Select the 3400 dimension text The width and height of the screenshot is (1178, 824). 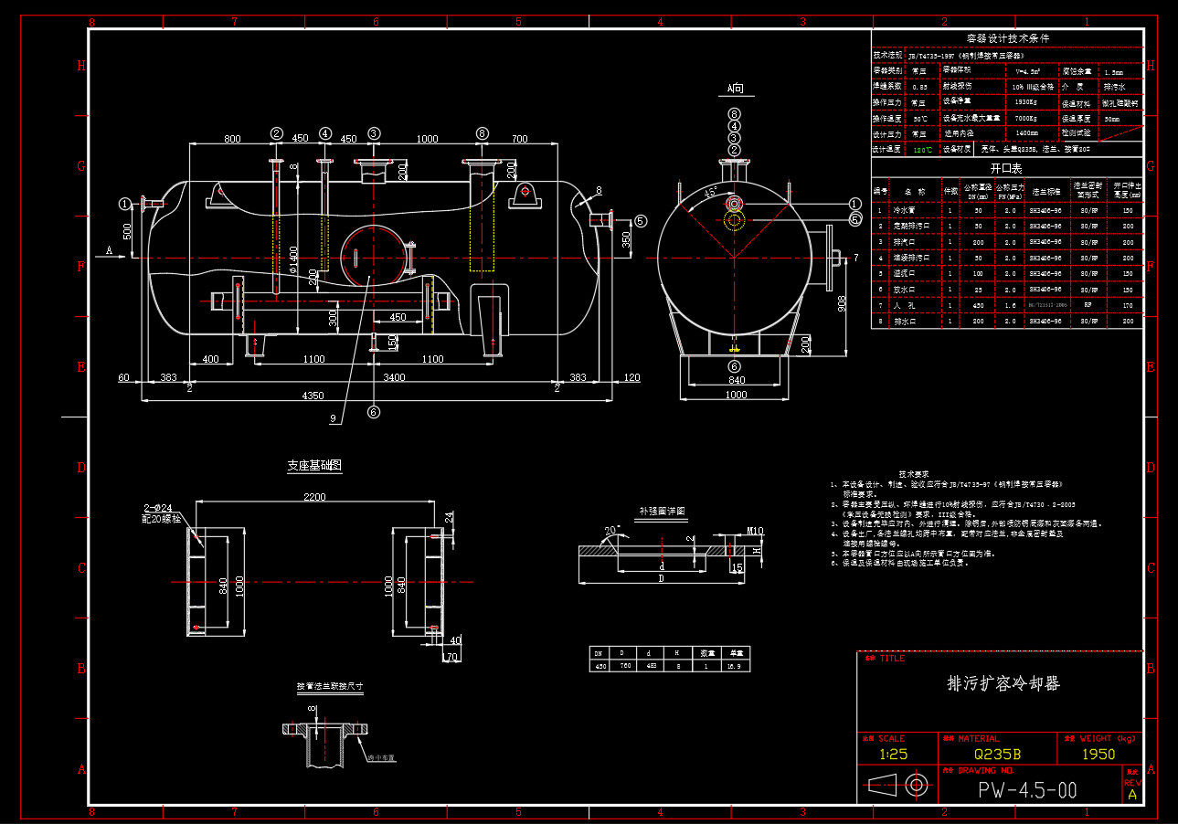pyautogui.click(x=394, y=375)
